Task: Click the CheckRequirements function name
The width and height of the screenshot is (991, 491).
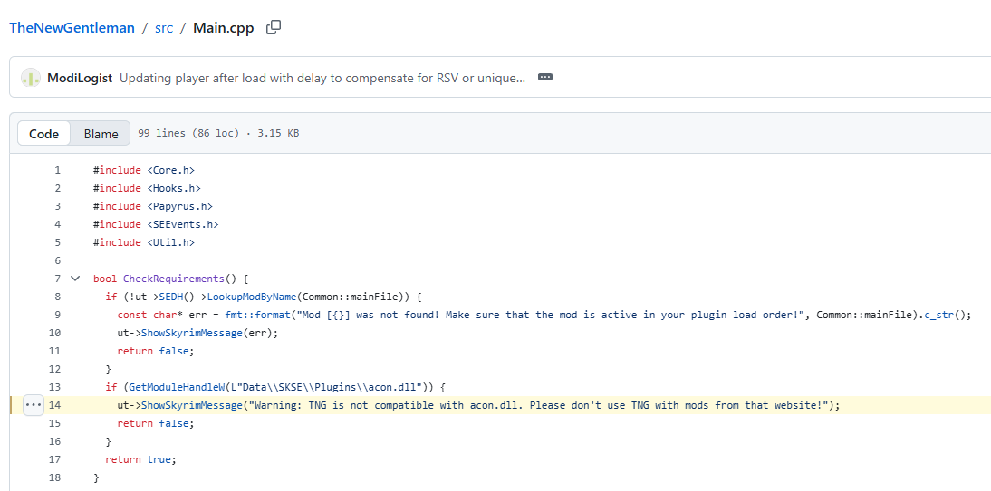Action: tap(173, 279)
